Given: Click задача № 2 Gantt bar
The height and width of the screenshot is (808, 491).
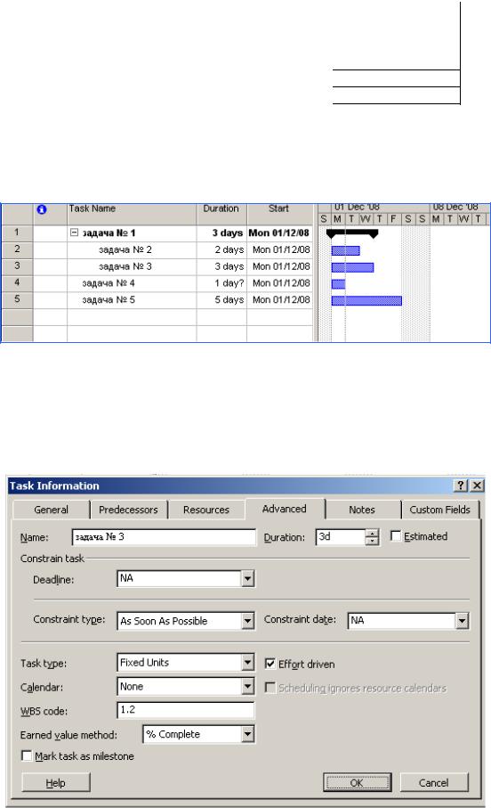Looking at the screenshot, I should click(x=345, y=250).
